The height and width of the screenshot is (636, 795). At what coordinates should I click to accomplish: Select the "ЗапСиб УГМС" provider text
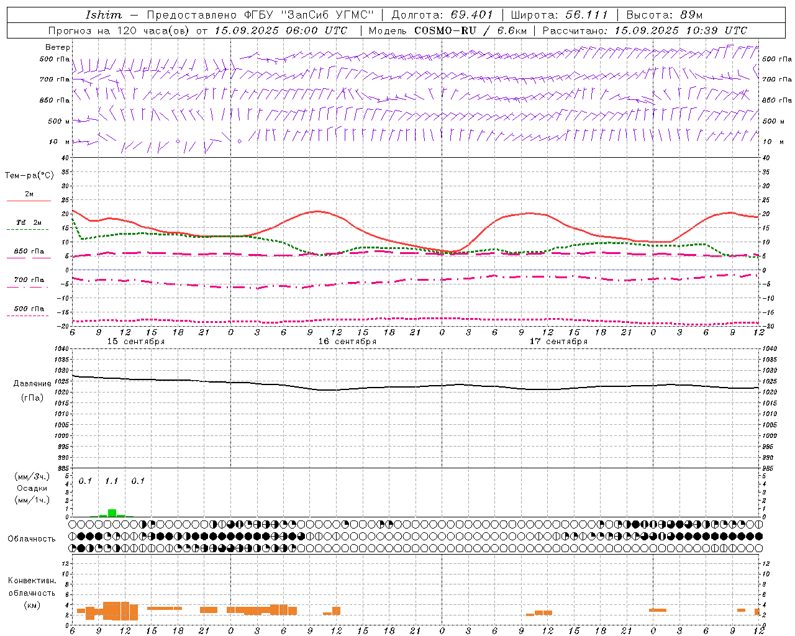[328, 15]
